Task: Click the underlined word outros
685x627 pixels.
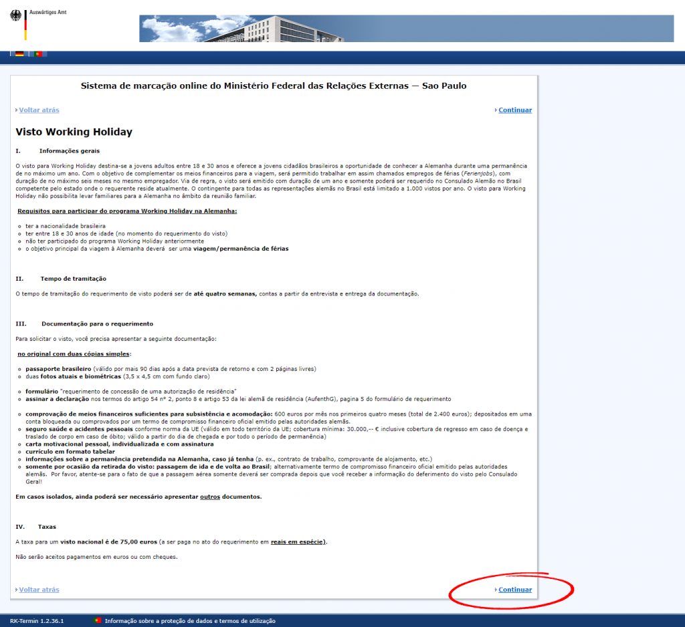Action: (209, 497)
